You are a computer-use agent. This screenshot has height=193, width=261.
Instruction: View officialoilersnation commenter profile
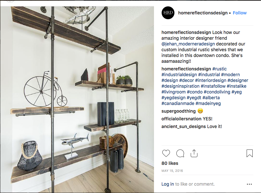pyautogui.click(x=181, y=119)
